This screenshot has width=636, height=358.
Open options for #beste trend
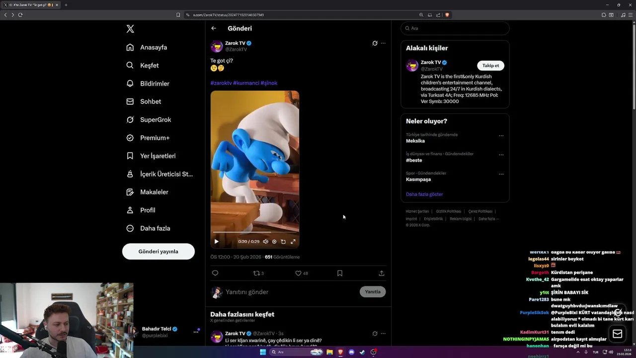pos(501,155)
